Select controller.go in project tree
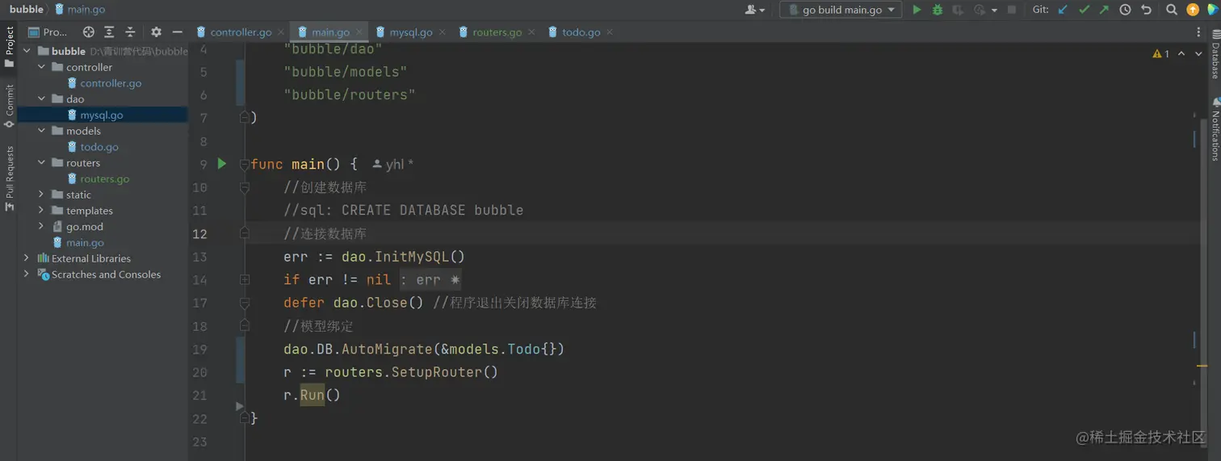The height and width of the screenshot is (461, 1221). point(111,83)
